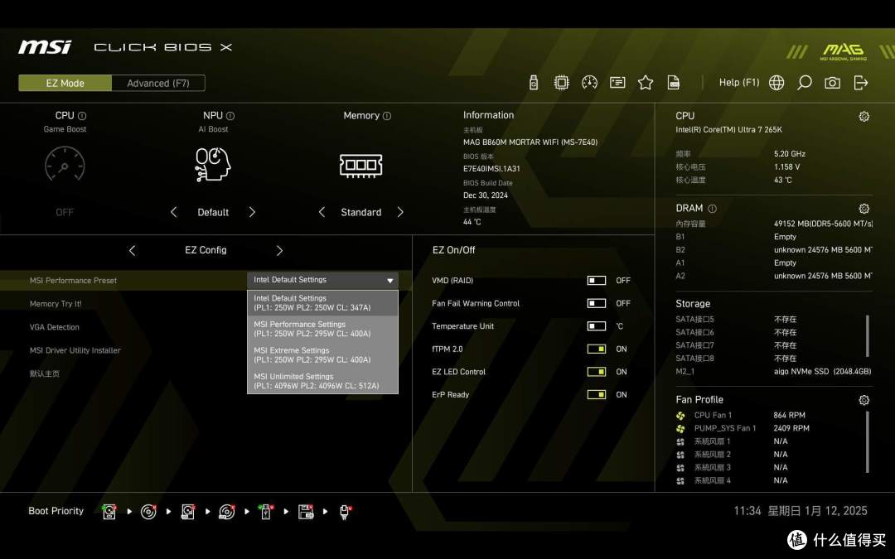Viewport: 895px width, 559px height.
Task: Open Memory Try It! setting
Action: (56, 304)
